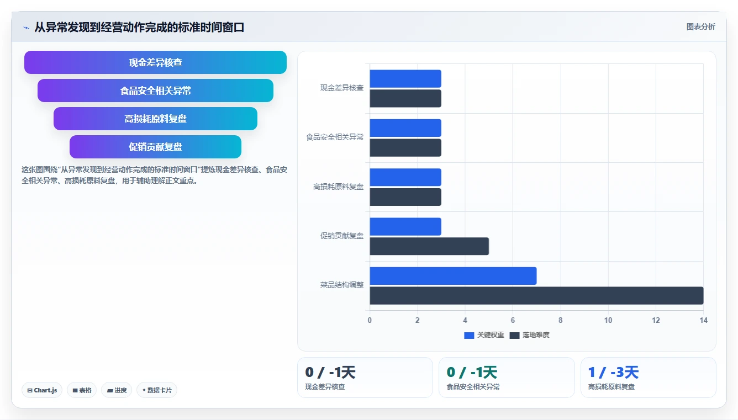Click the lightning icon beside the card title

click(x=26, y=28)
